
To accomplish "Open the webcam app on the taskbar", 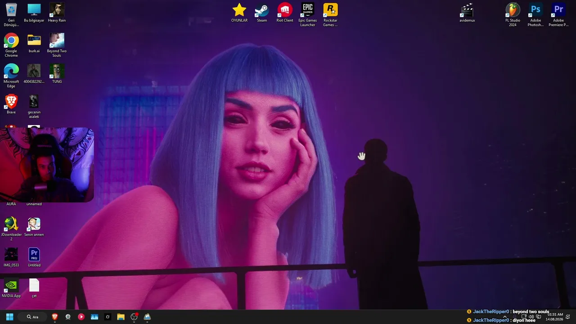I will pyautogui.click(x=68, y=317).
